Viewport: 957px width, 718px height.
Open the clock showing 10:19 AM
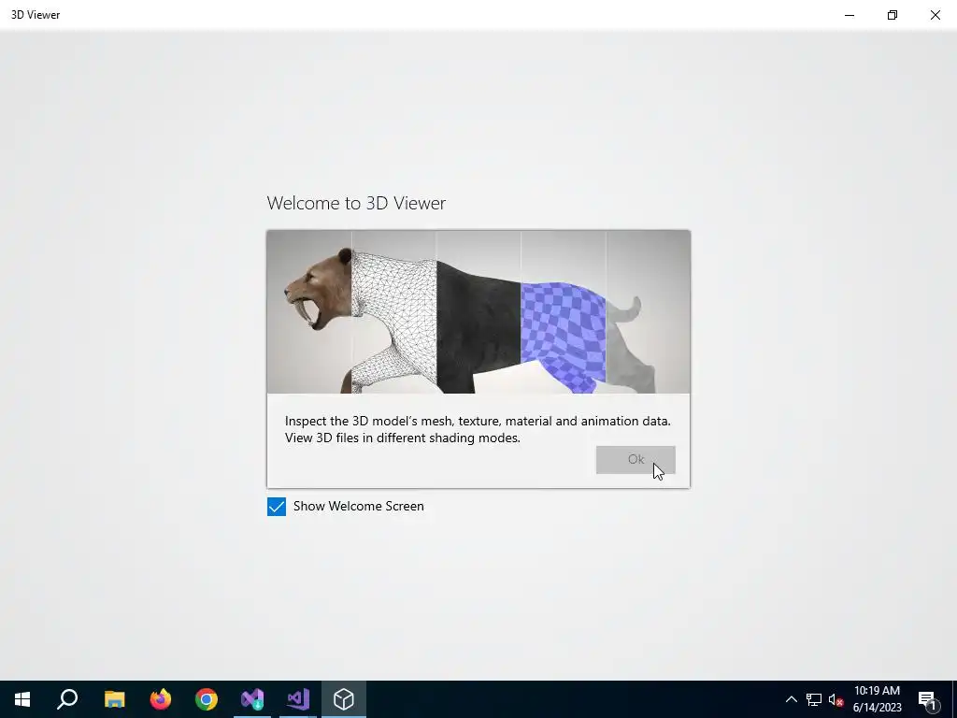[877, 699]
